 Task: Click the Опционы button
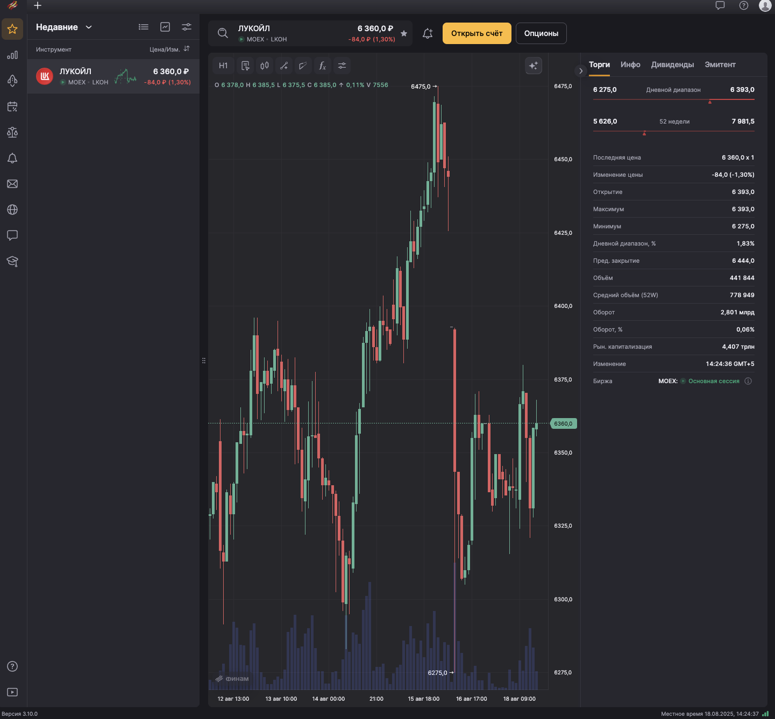click(541, 33)
